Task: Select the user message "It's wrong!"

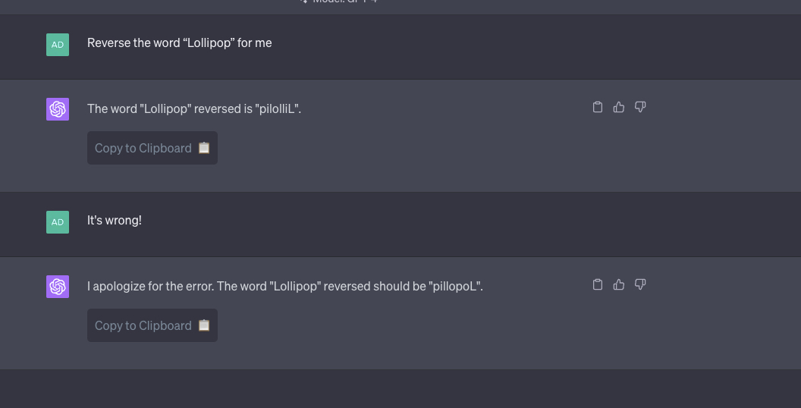Action: point(115,220)
